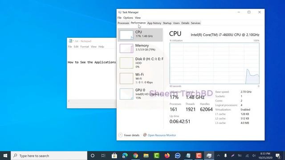Click the 62064 Handles count
The width and height of the screenshot is (285, 160).
point(206,109)
